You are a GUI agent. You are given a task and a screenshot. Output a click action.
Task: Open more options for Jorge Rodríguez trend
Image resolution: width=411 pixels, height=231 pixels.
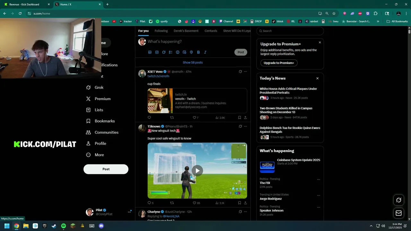[319, 195]
